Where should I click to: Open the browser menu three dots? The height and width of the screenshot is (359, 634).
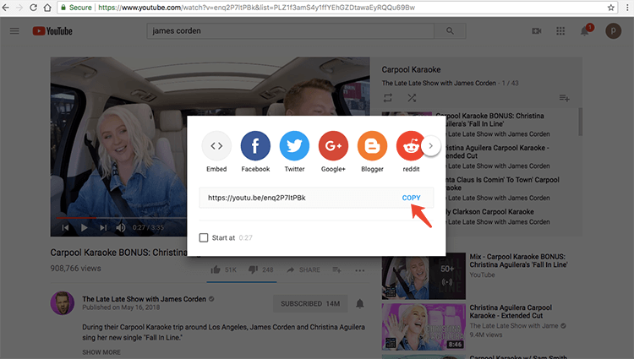click(x=627, y=8)
